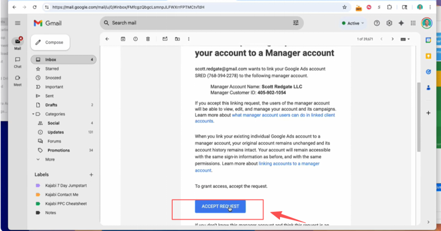Select the Inbox folder

coord(64,60)
